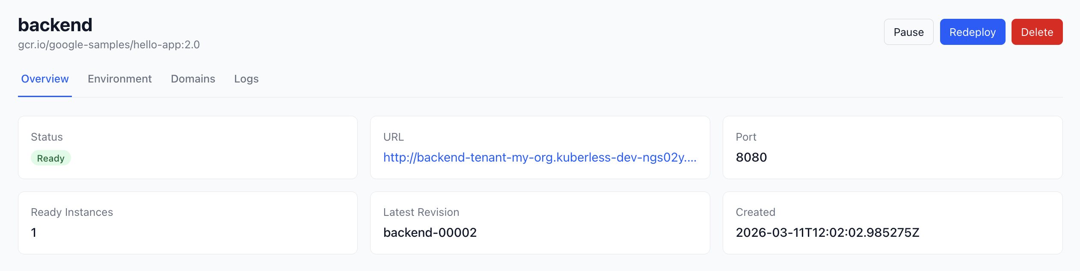The image size is (1080, 271).
Task: Go to the Domains tab
Action: [x=193, y=79]
